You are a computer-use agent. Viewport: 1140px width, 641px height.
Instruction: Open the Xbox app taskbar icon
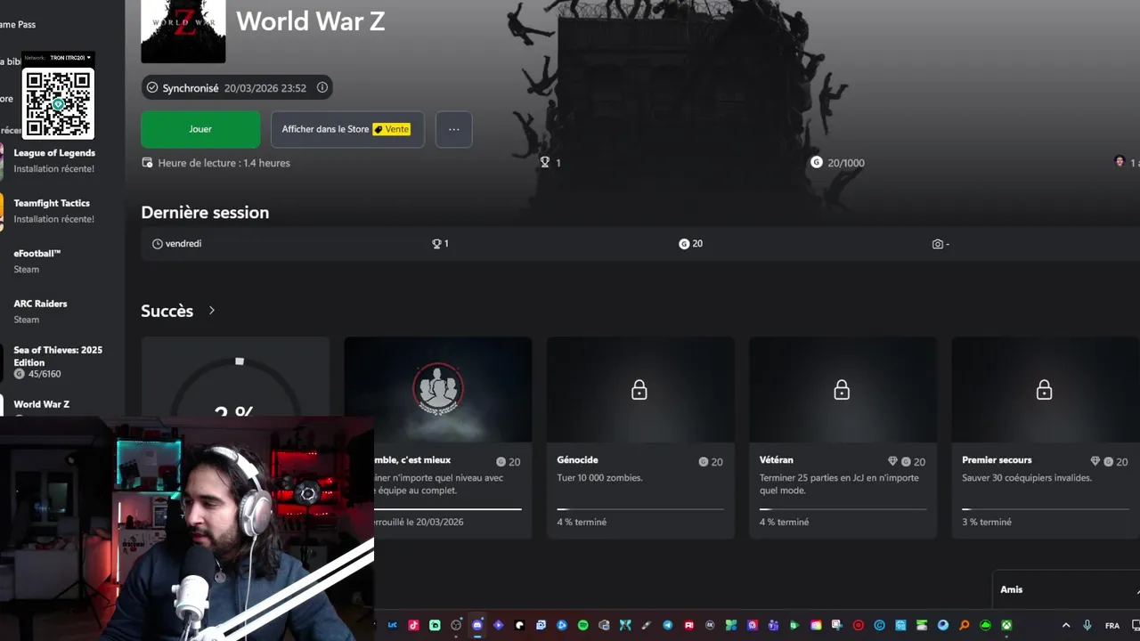pos(1006,626)
